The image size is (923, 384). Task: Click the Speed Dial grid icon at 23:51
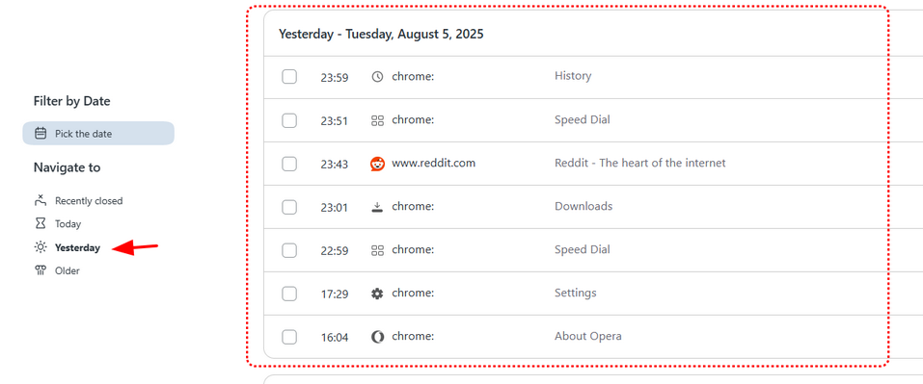(x=377, y=120)
